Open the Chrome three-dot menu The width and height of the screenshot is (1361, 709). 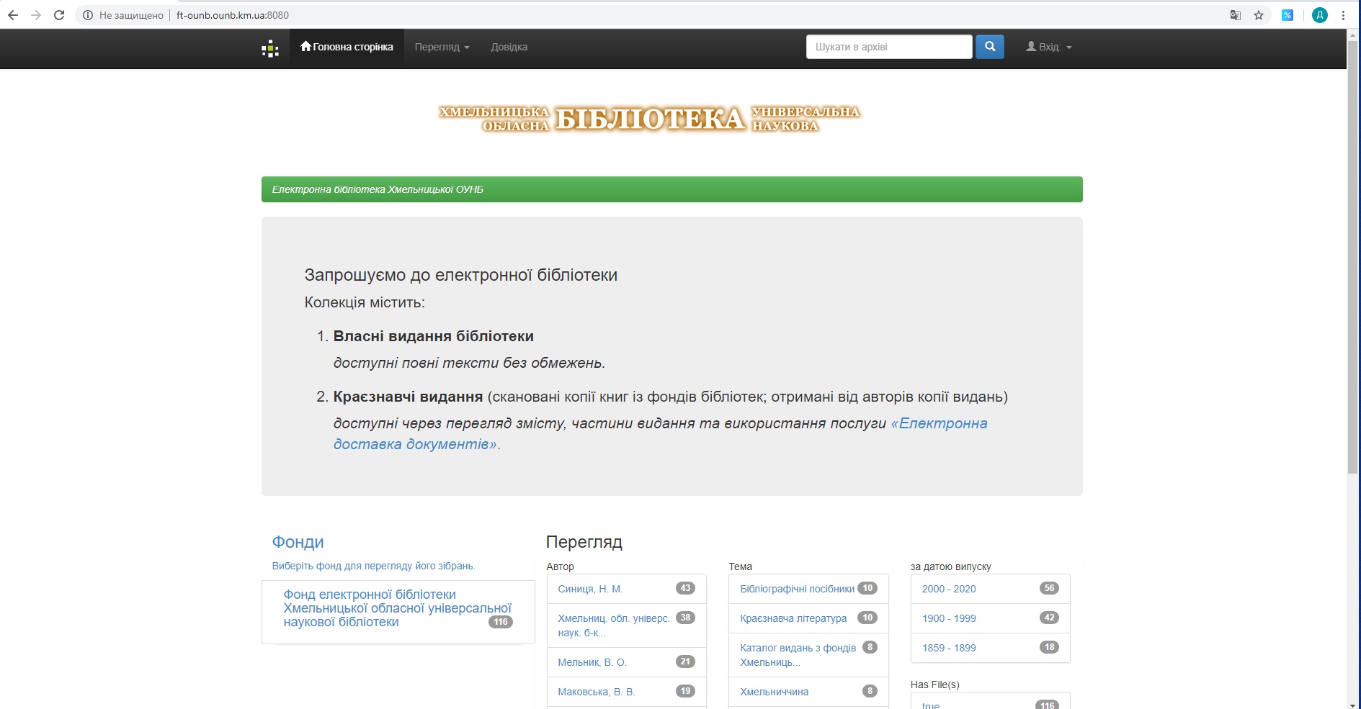pos(1343,15)
